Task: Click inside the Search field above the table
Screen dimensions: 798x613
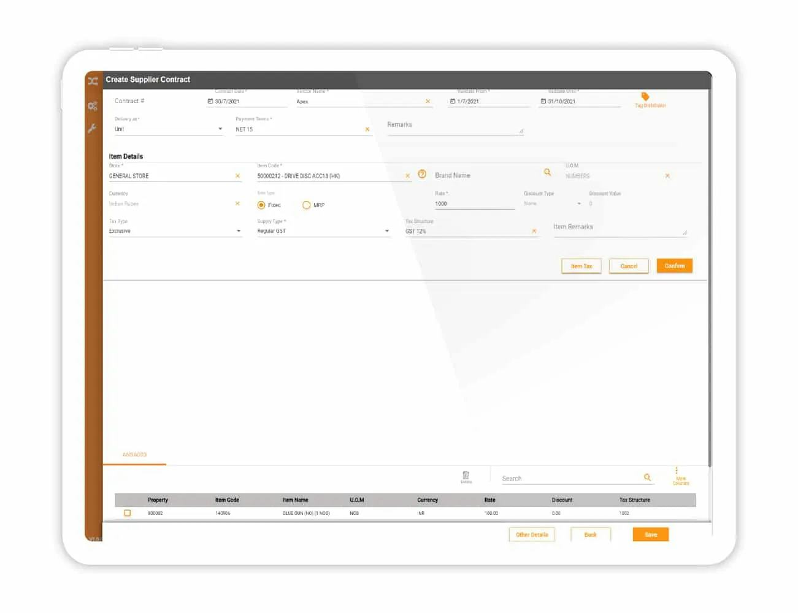Action: [x=564, y=478]
